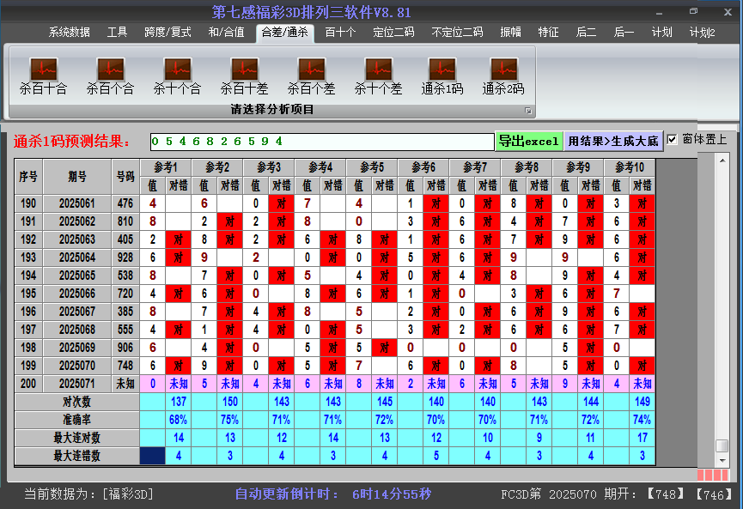Open the 杀百个差 analysis icon

coord(311,76)
